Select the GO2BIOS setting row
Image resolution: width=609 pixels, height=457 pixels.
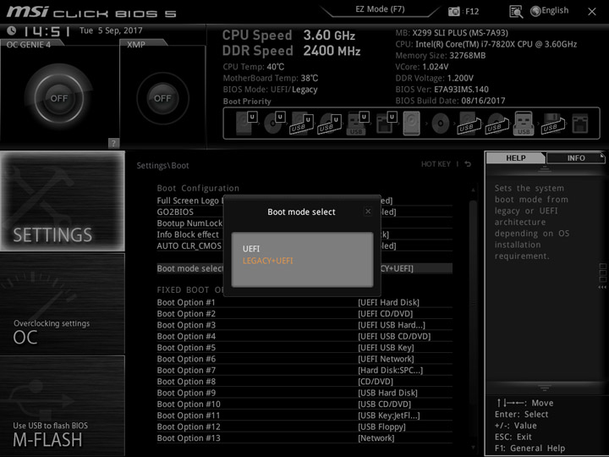304,212
